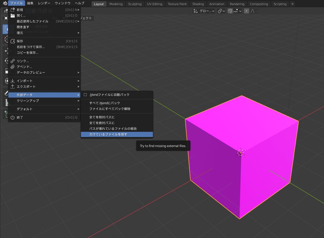Toggle proportional editing button
324x238 pixels.
[246, 11]
